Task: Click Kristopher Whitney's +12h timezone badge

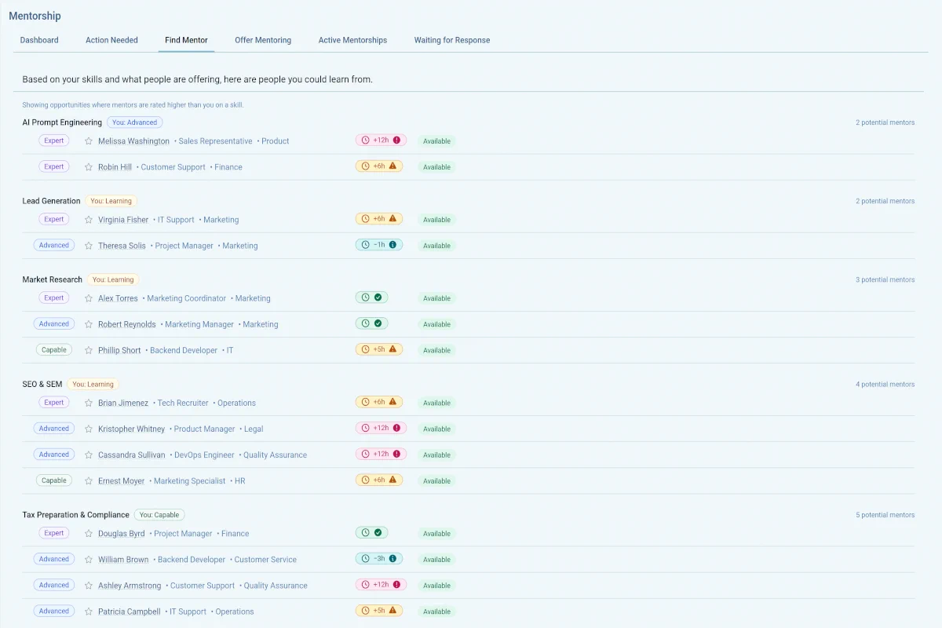Action: pos(379,428)
